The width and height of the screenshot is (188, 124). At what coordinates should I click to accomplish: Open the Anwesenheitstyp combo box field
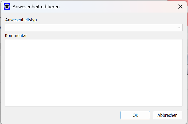[x=94, y=28]
